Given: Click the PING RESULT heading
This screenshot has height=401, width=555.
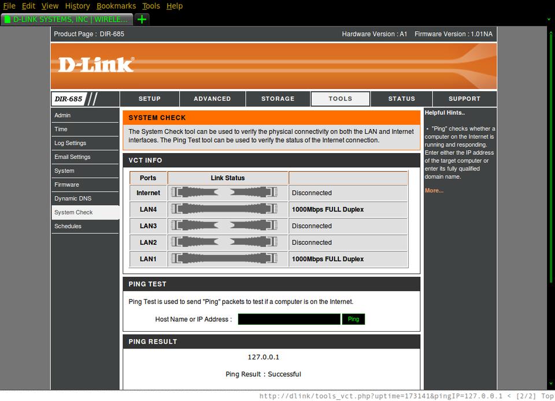Looking at the screenshot, I should click(x=153, y=341).
